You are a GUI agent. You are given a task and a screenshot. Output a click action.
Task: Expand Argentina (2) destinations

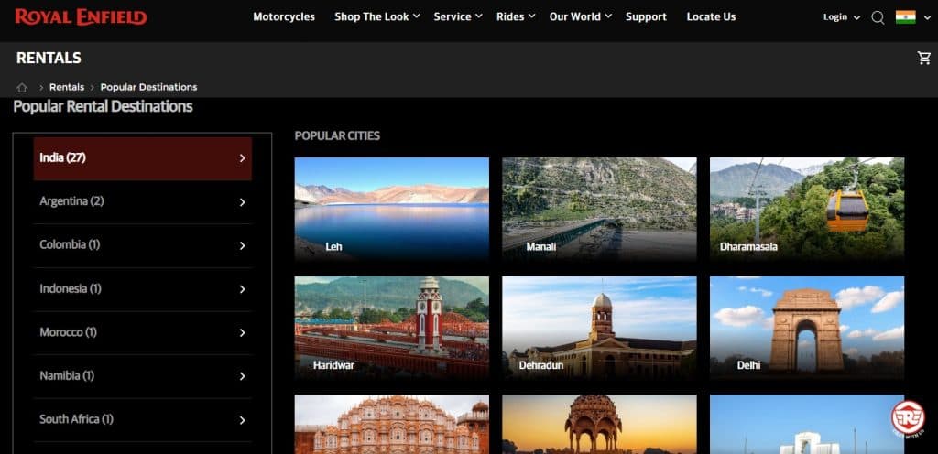pos(142,201)
